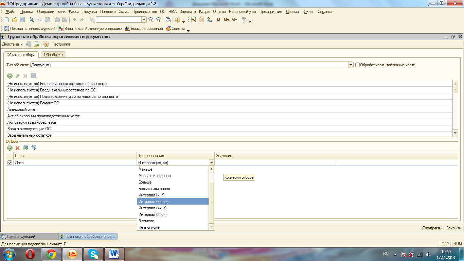
Task: Select 'Акт сверки взаиморасчетов' in the list
Action: [230, 122]
